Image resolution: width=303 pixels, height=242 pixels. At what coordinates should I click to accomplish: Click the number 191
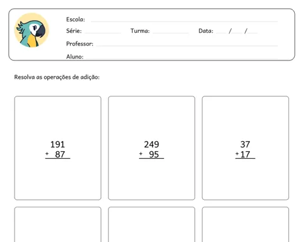coord(57,144)
